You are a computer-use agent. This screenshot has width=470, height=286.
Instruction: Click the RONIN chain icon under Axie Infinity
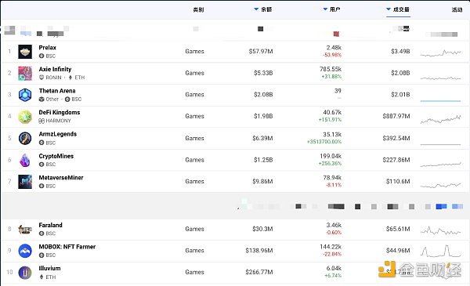(x=42, y=78)
